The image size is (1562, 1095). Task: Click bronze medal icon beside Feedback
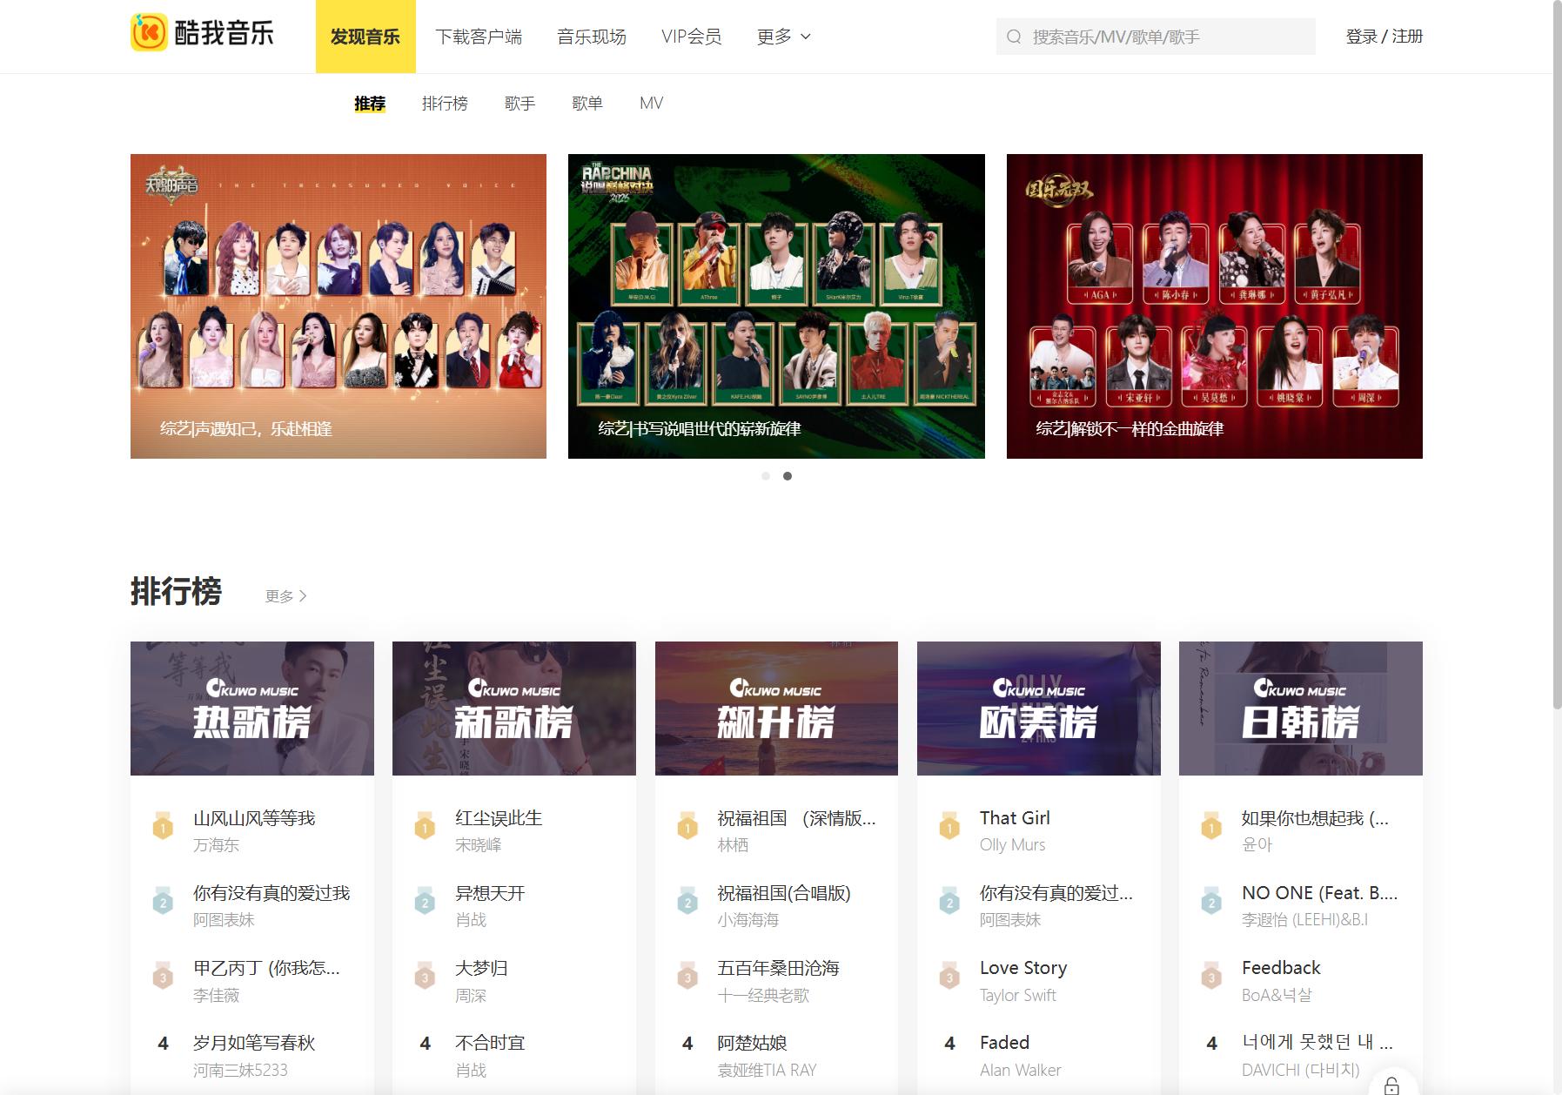click(x=1211, y=977)
